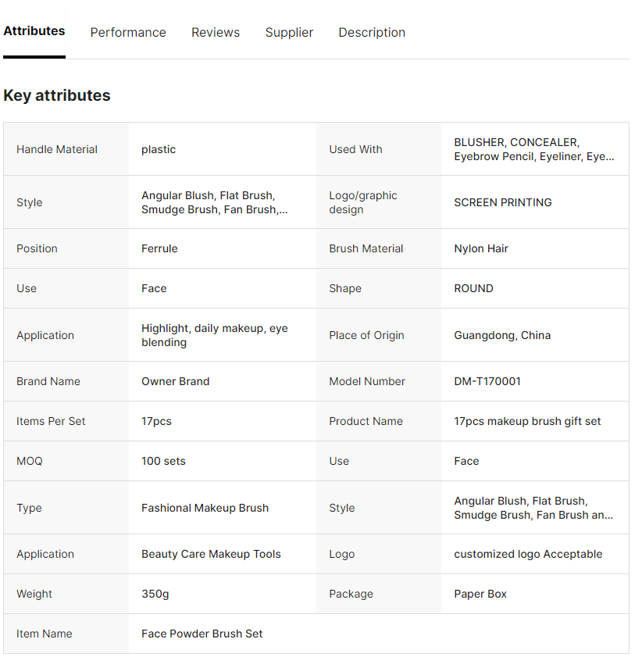Select the Supplier tab

coord(289,32)
